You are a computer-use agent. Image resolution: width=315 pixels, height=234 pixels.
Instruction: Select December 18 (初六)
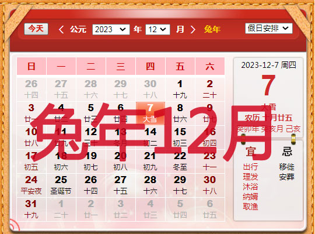(x=61, y=161)
